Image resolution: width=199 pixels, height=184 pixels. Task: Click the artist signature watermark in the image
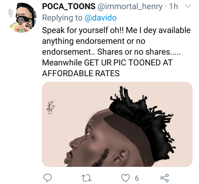coord(51,107)
